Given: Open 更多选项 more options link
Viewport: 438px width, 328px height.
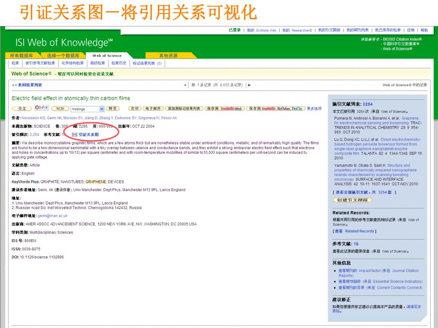Looking at the screenshot, I should [x=314, y=108].
